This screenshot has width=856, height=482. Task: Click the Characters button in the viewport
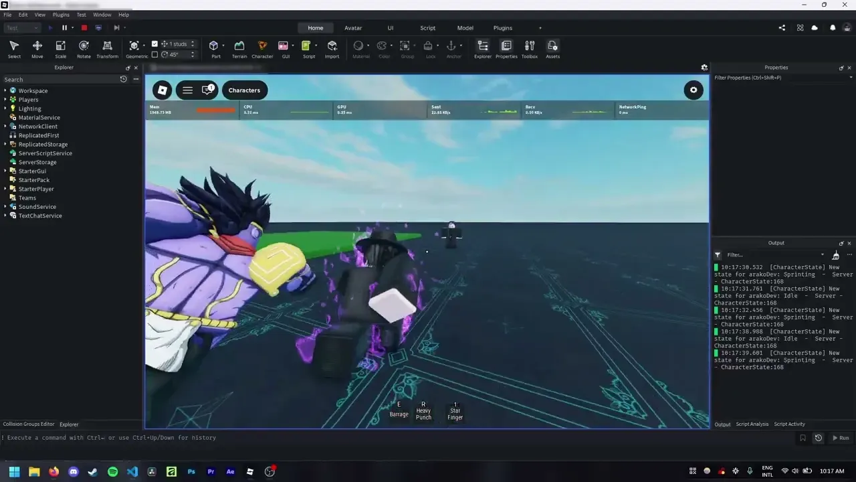[244, 90]
